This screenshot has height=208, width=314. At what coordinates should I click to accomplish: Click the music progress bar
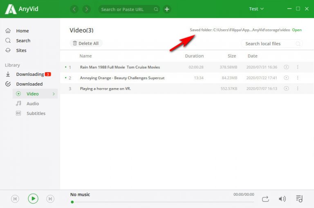(163, 202)
